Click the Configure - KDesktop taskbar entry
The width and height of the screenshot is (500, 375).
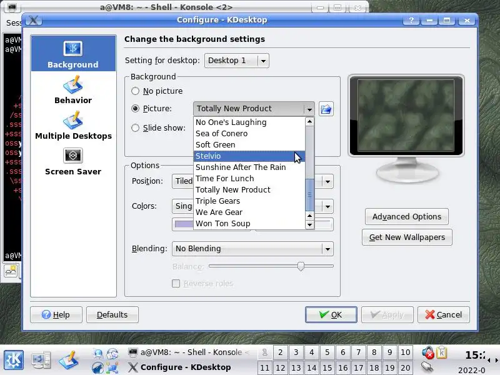point(189,367)
